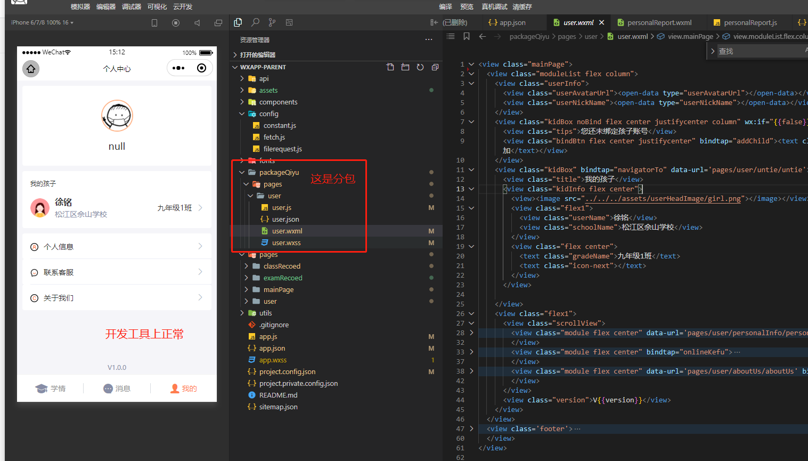
Task: Click the simulator record icon
Action: tap(176, 23)
